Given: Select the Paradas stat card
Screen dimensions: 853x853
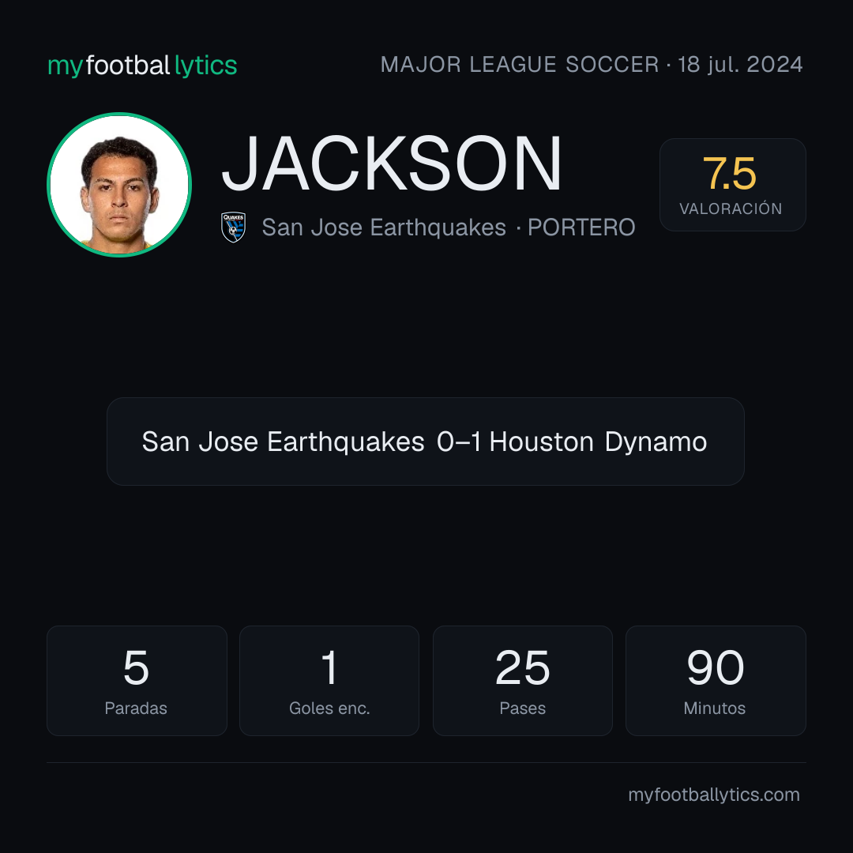Looking at the screenshot, I should (137, 681).
